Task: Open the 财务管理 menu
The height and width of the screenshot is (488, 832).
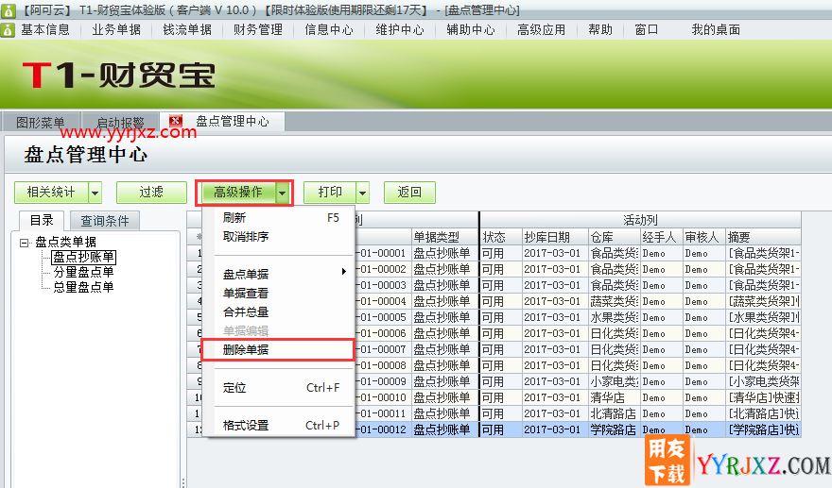Action: click(x=258, y=29)
